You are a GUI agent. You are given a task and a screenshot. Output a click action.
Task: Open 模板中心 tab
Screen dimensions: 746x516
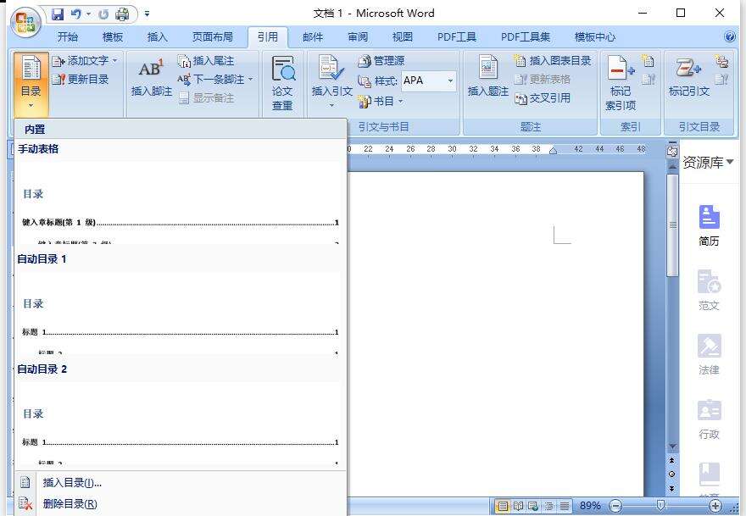click(x=595, y=37)
